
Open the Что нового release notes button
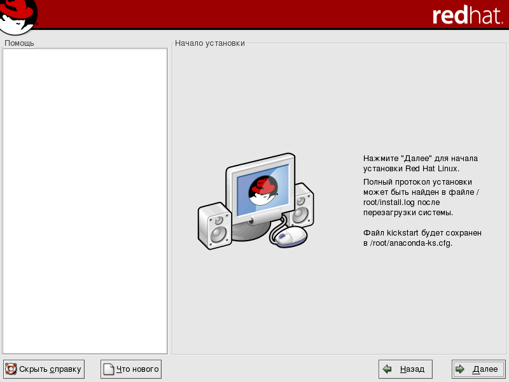coord(131,369)
